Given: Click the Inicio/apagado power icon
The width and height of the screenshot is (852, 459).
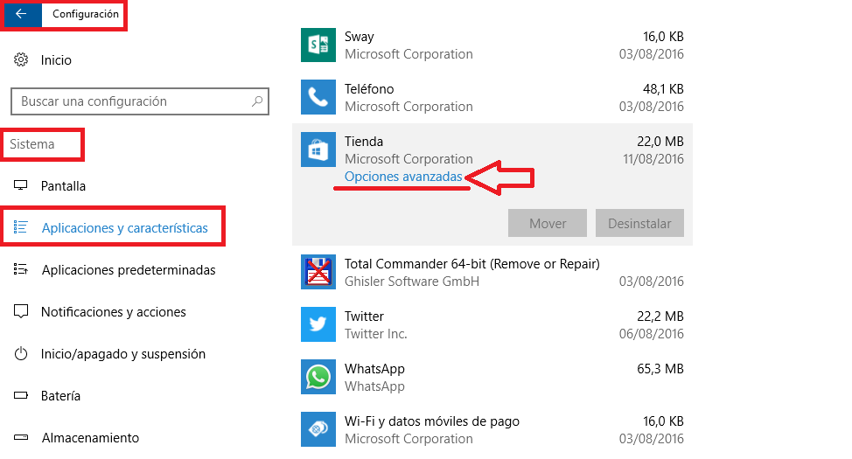Looking at the screenshot, I should [21, 354].
